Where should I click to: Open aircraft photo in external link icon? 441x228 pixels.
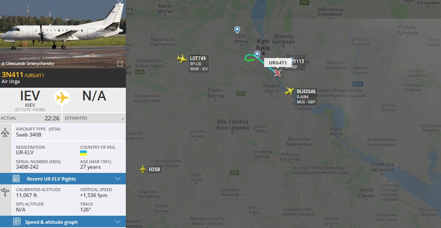[120, 64]
